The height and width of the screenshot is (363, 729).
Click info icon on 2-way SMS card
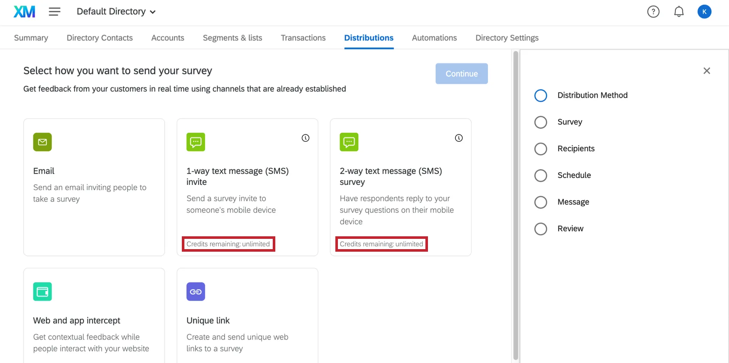459,138
